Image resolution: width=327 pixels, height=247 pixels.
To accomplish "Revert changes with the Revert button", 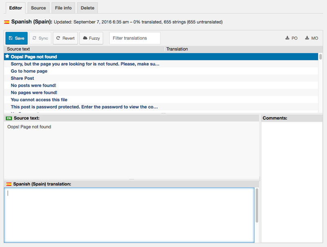I will click(65, 38).
